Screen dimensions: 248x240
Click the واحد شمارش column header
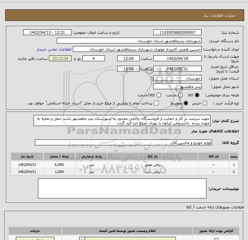coord(91,156)
